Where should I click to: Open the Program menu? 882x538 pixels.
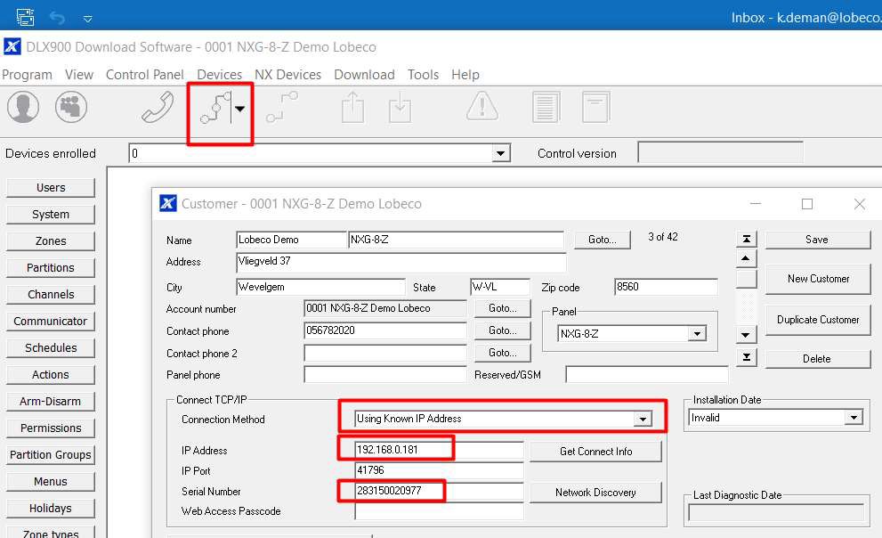click(27, 74)
